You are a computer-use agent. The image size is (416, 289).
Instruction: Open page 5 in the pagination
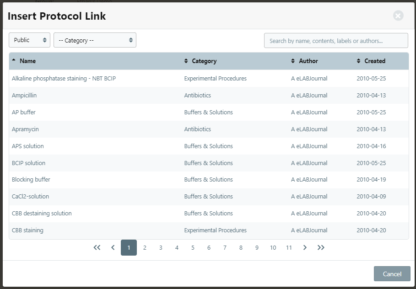pos(193,247)
